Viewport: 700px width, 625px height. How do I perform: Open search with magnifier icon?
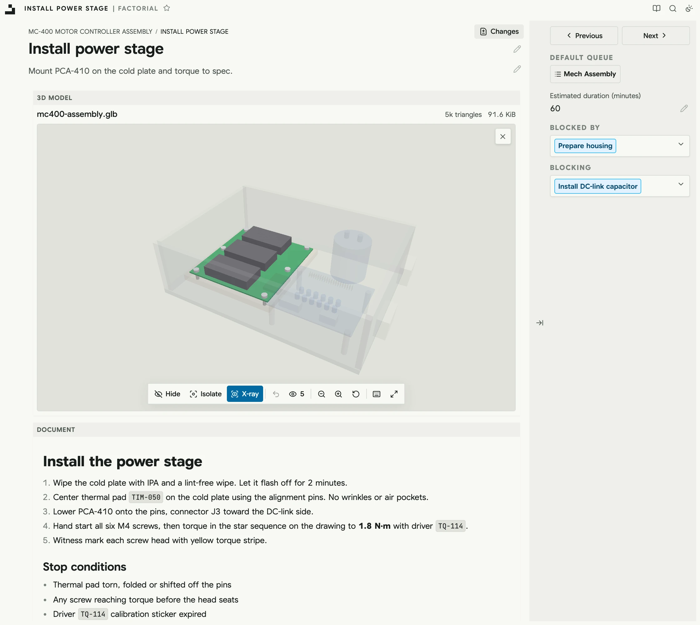point(673,8)
